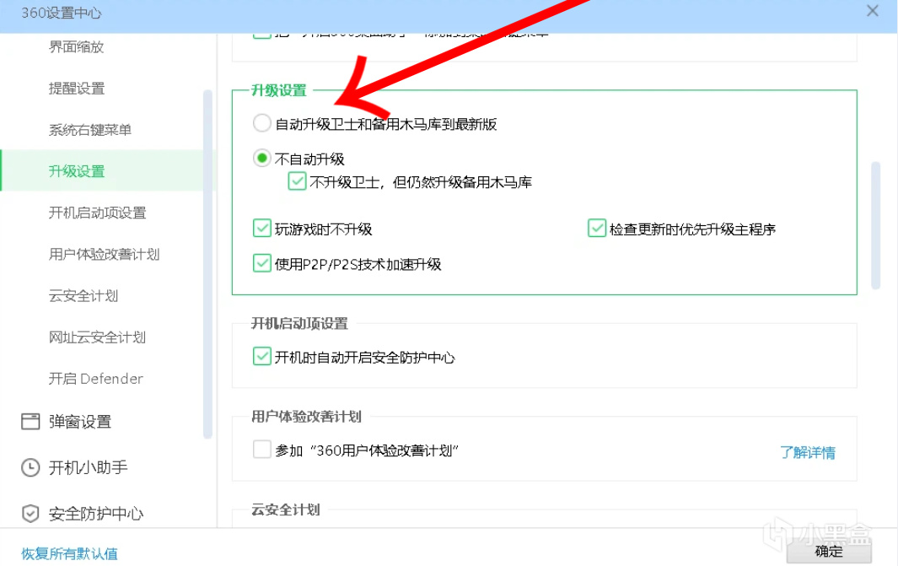Click the 用户体验改善计划 section heading
Screen dimensions: 898x566
(306, 417)
